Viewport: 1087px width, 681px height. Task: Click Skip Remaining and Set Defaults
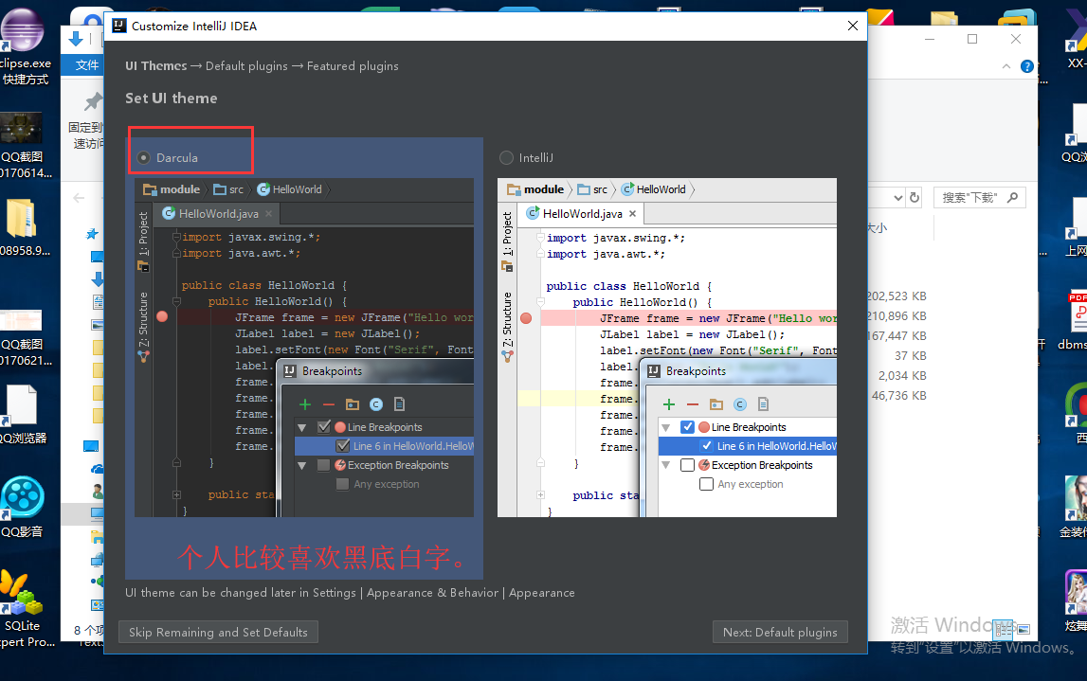click(x=218, y=632)
